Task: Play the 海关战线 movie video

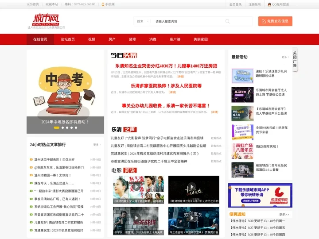Action: click(x=138, y=221)
